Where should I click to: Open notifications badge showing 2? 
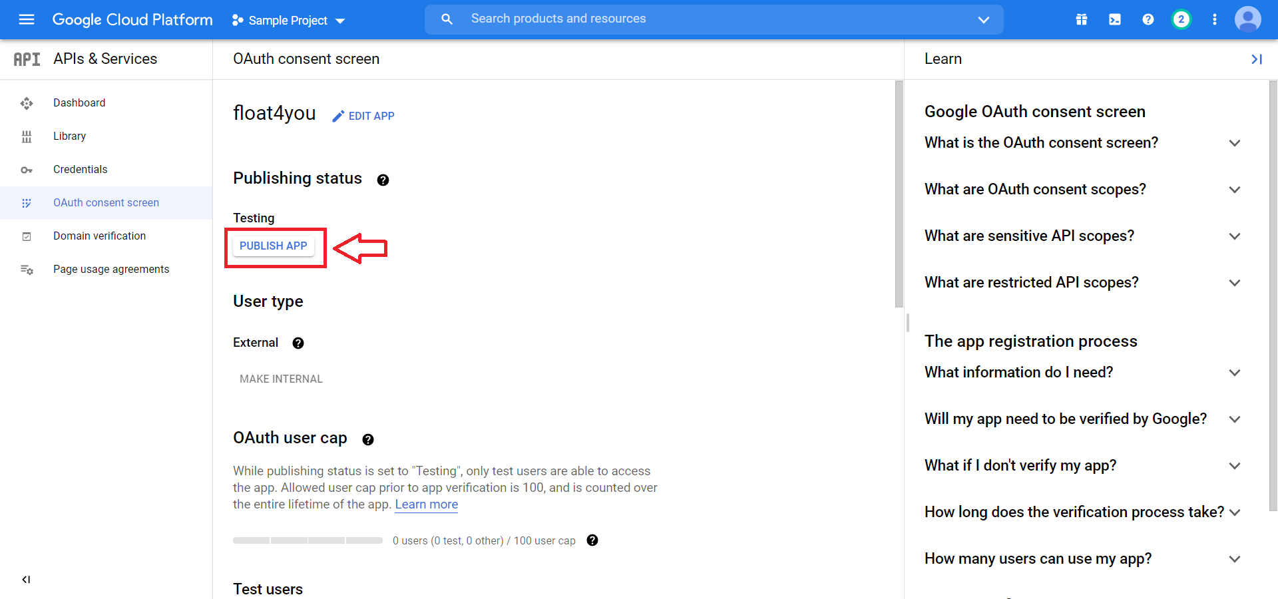[1181, 19]
